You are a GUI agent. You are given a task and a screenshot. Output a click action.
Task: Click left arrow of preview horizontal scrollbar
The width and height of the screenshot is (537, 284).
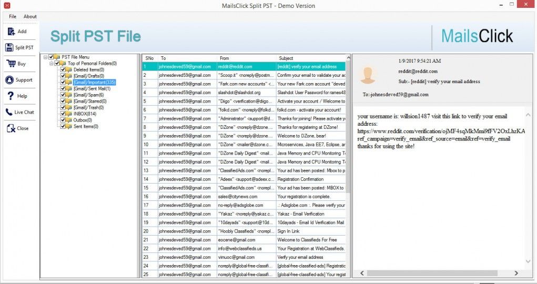(362, 273)
